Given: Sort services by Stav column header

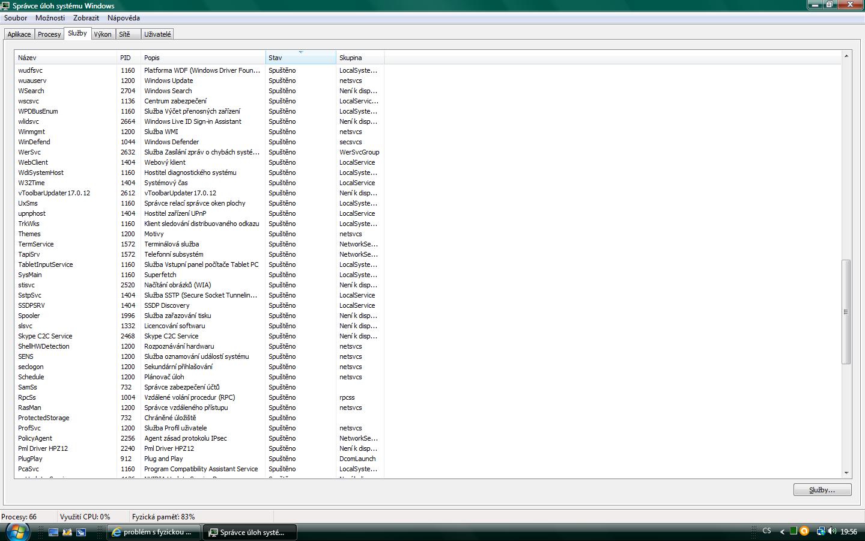Looking at the screenshot, I should tap(300, 58).
